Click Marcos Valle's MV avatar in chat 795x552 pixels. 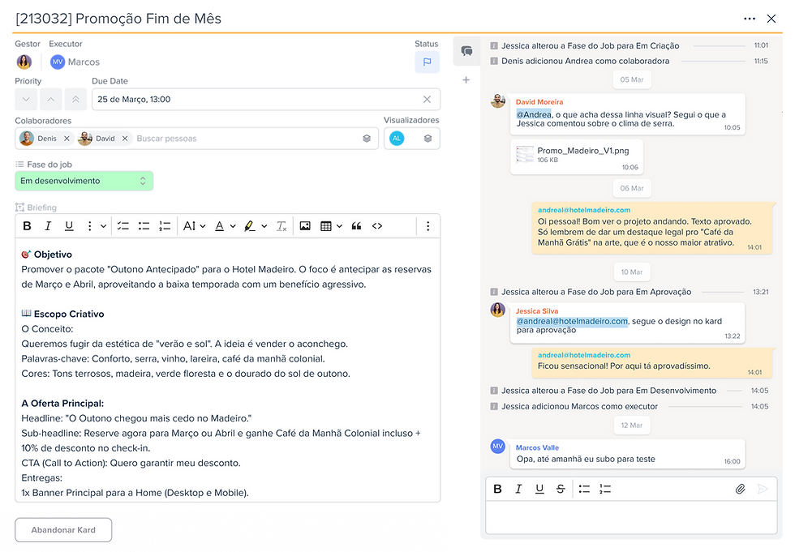coord(498,446)
